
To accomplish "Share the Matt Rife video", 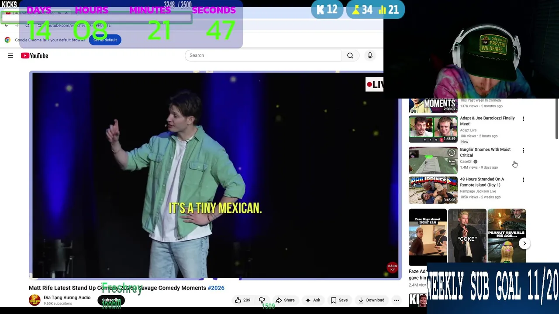I will (285, 300).
